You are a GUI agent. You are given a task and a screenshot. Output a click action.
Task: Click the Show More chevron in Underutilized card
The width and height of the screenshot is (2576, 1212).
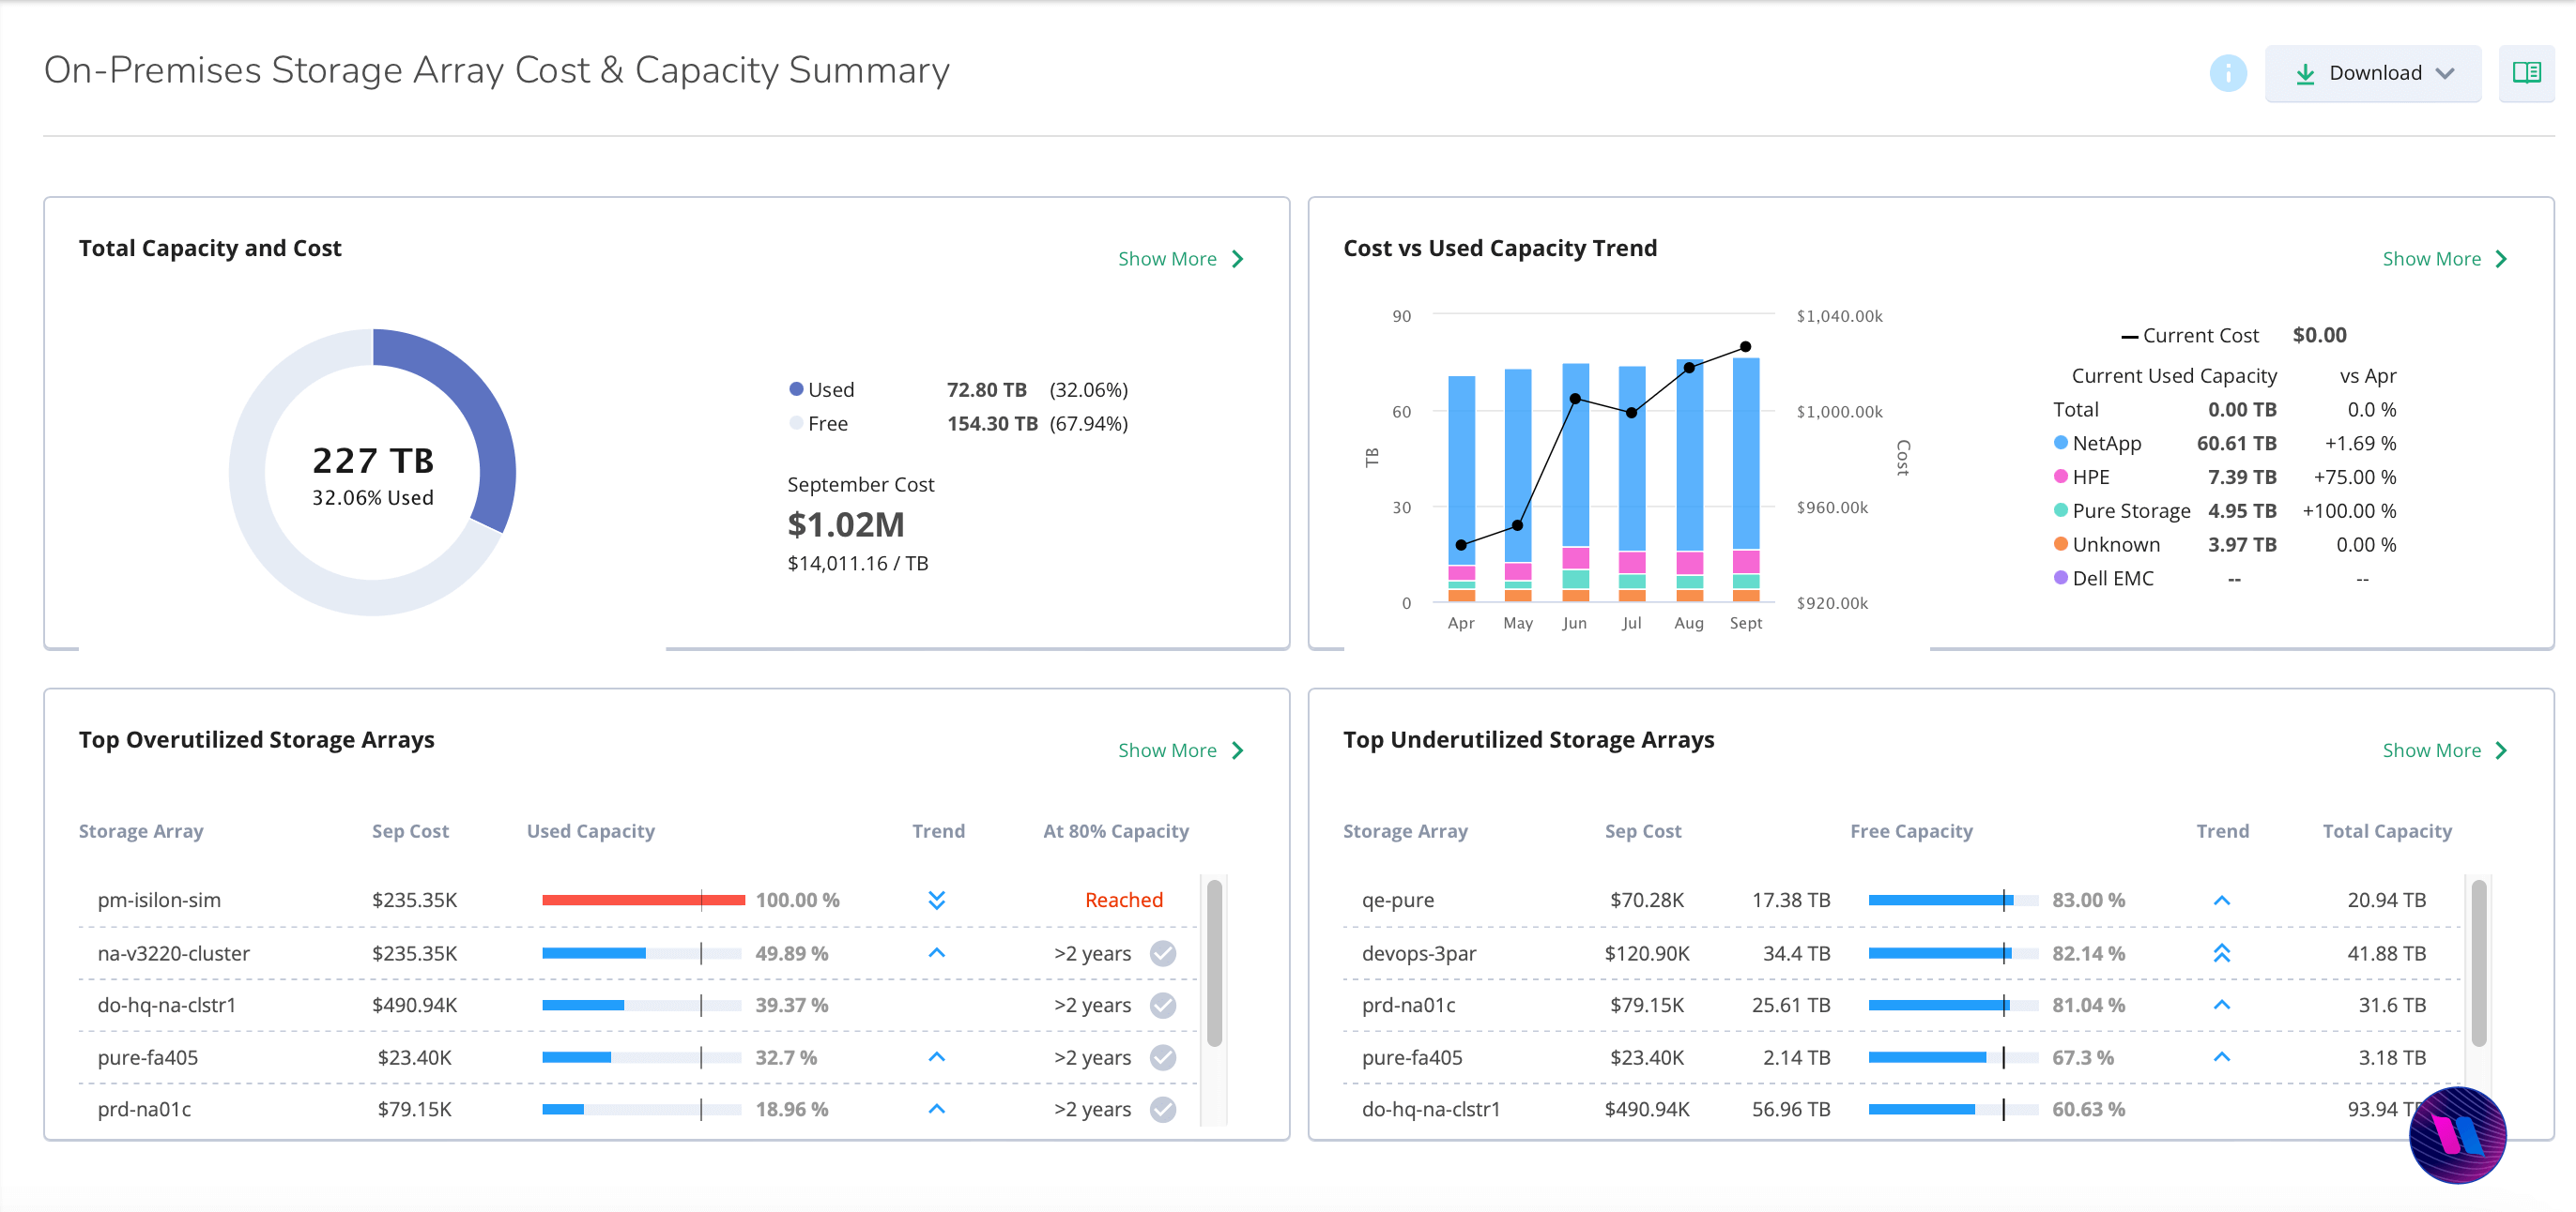click(2501, 750)
